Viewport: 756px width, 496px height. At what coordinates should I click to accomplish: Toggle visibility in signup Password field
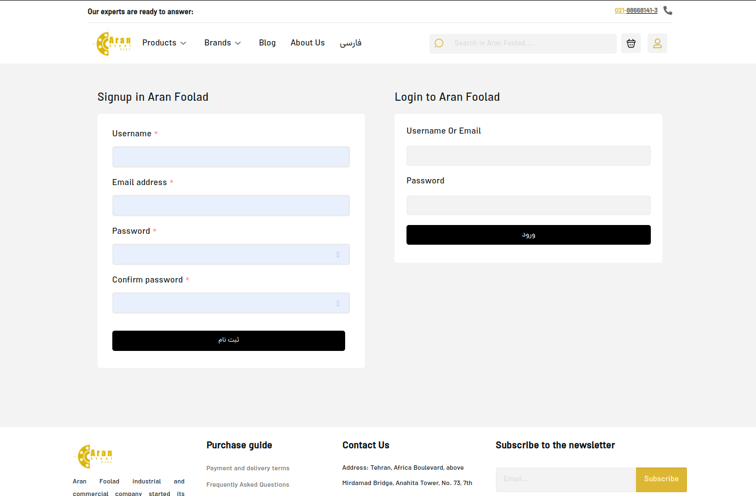coord(338,255)
